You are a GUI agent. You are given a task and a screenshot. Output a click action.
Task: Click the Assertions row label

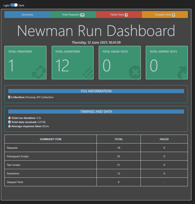pos(13,173)
